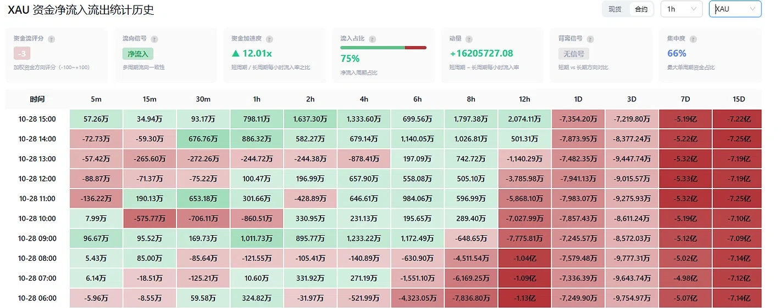Click the XAU 资金净流入流出统计历史 title

coord(81,10)
